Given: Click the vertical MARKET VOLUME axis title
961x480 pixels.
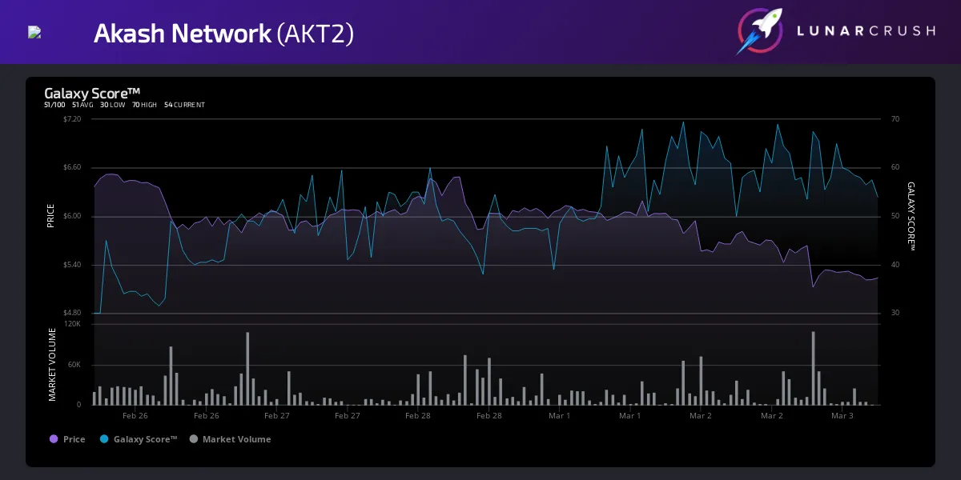Looking at the screenshot, I should 51,364.
